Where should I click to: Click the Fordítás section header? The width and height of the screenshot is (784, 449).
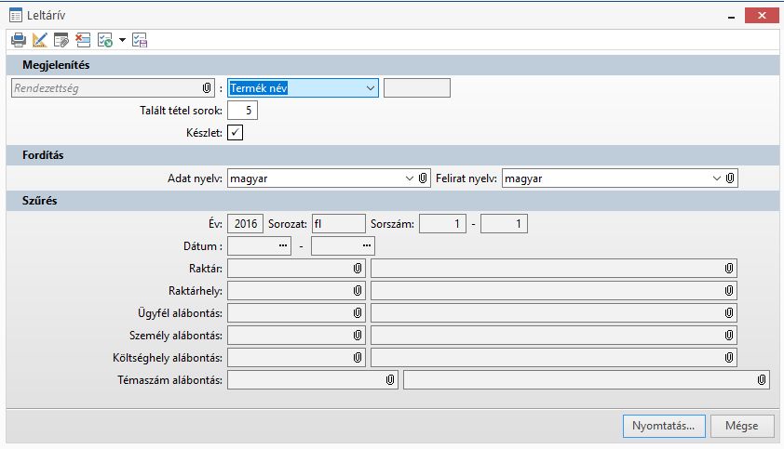tap(393, 155)
